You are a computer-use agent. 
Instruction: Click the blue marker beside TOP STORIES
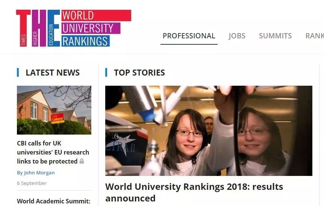(x=106, y=72)
